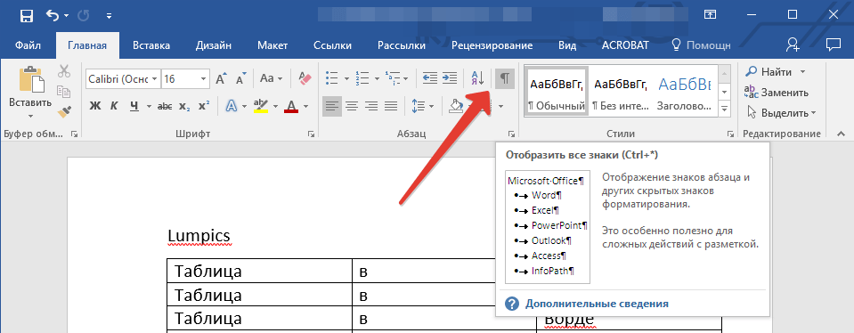This screenshot has height=333, width=854.
Task: Expand the styles gallery more arrow
Action: click(x=724, y=110)
